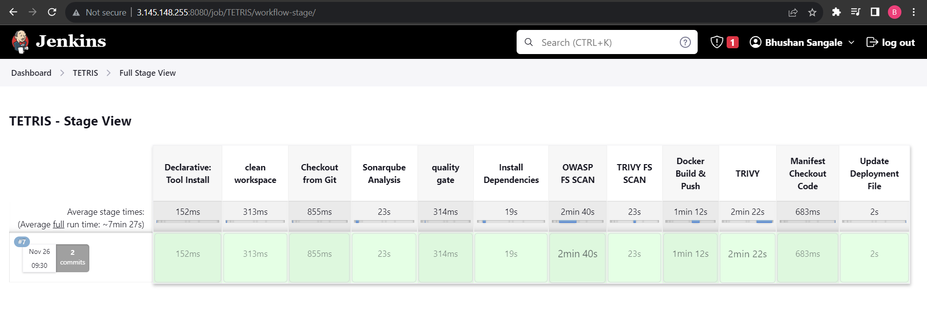Click the Declarative: Tool Install header

pyautogui.click(x=188, y=174)
